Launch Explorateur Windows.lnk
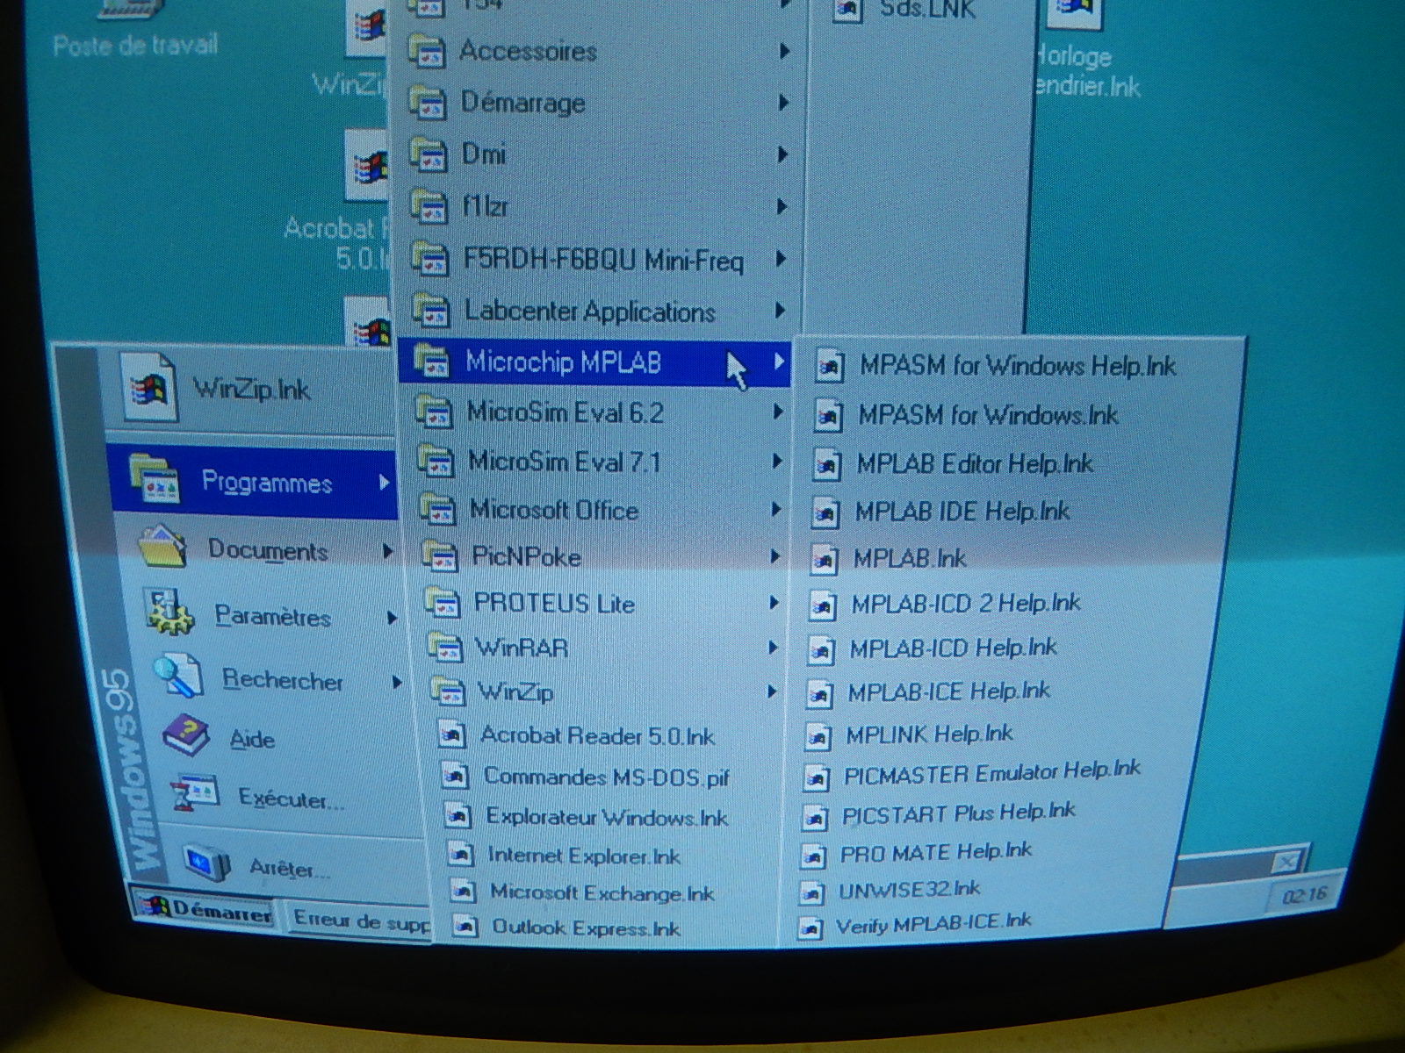 coord(606,818)
